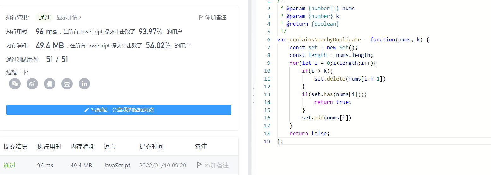Viewport: 491px width, 175px height.
Task: Click the pencil icon on the 写题解 button
Action: [x=87, y=110]
